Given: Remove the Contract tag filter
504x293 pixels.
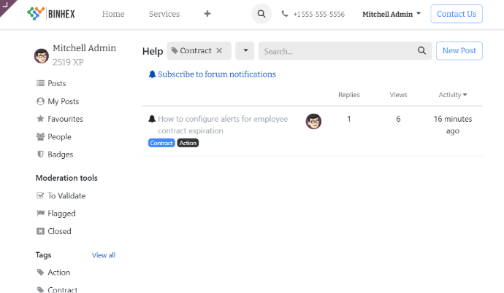Looking at the screenshot, I should [219, 51].
